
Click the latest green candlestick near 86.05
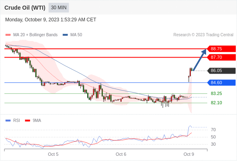click(x=192, y=69)
